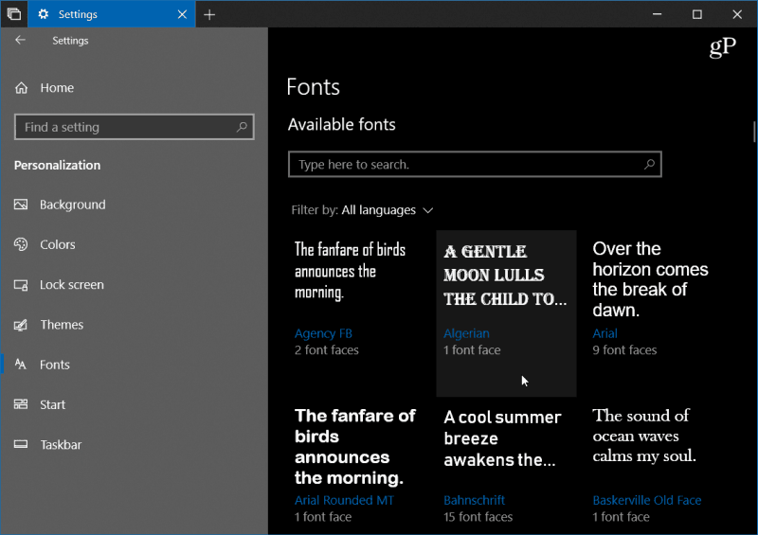
Task: Click the Taskbar icon in sidebar
Action: click(x=21, y=444)
